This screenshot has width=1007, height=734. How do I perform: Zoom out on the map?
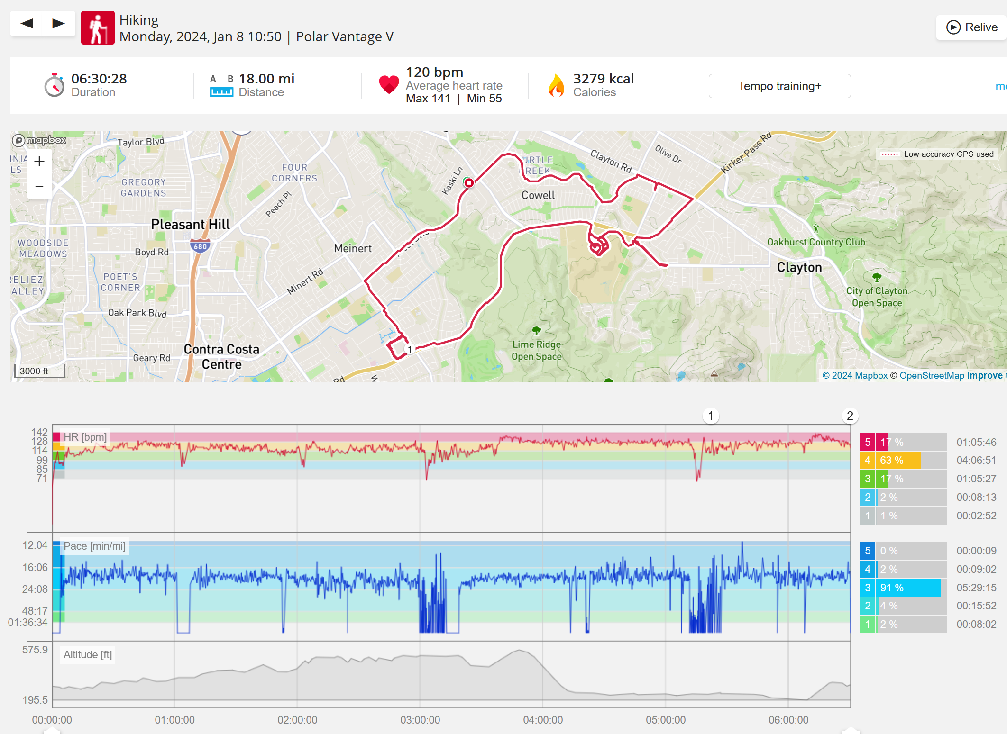[x=39, y=186]
